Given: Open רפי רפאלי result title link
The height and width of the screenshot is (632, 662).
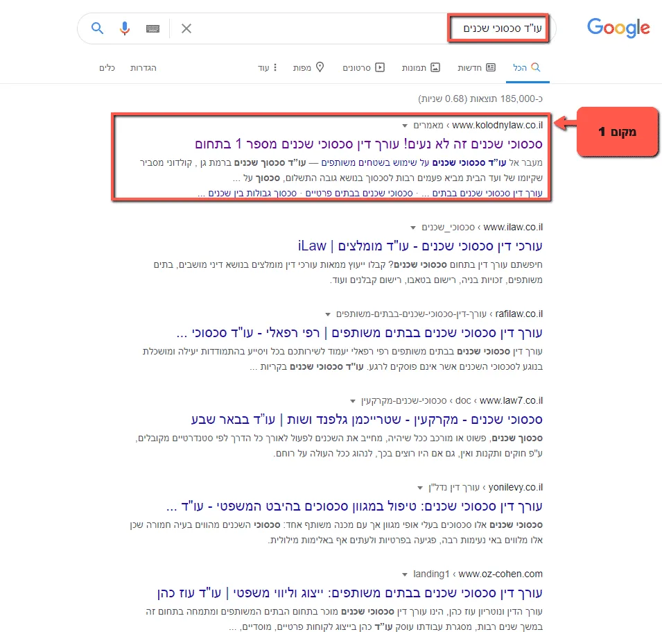Looking at the screenshot, I should click(359, 333).
